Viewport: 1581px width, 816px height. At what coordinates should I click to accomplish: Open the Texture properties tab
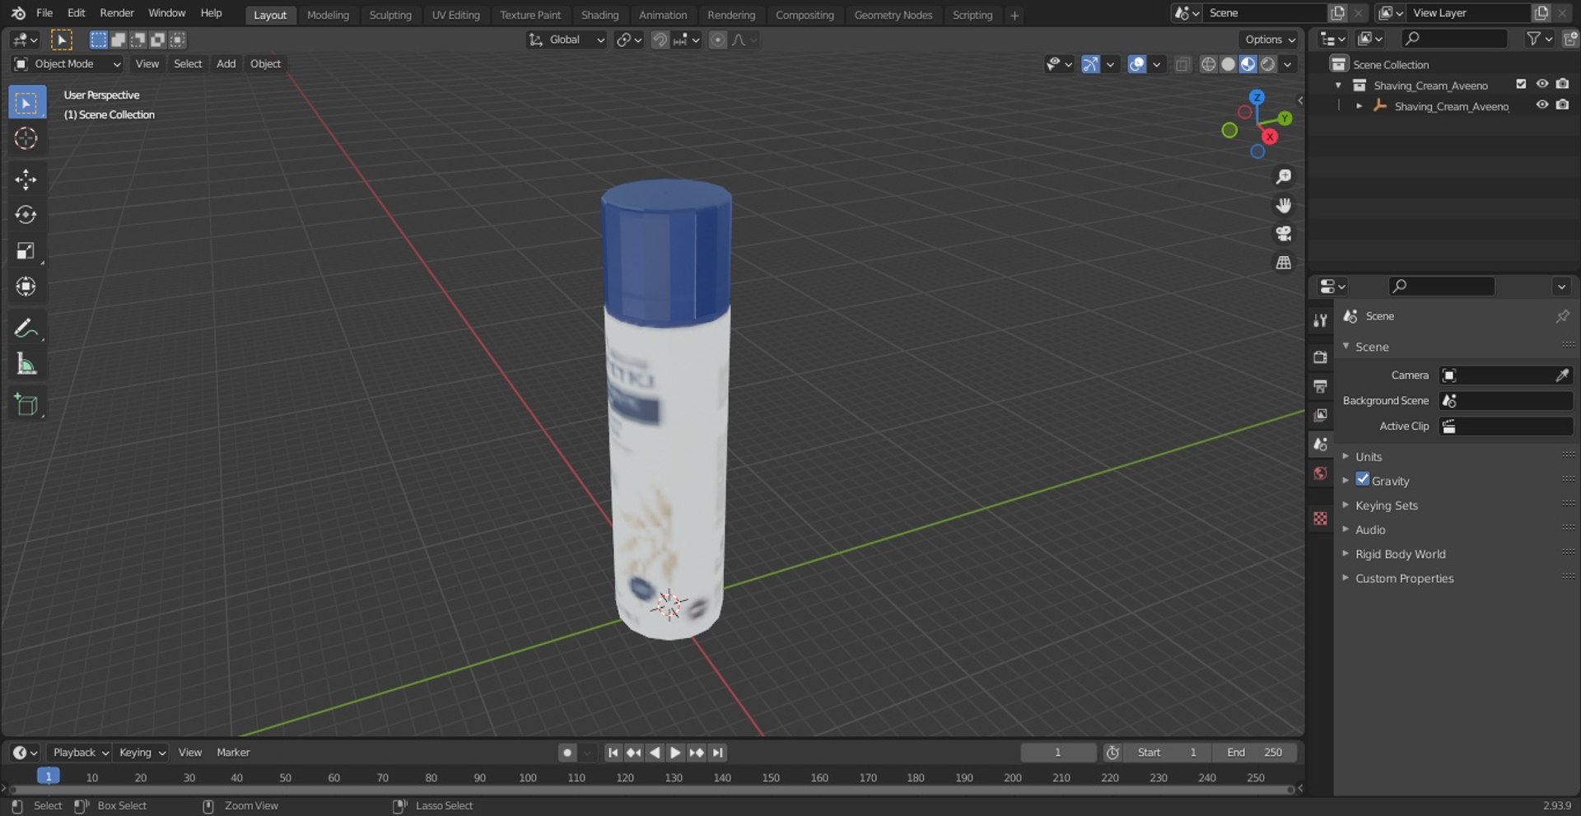point(1321,518)
